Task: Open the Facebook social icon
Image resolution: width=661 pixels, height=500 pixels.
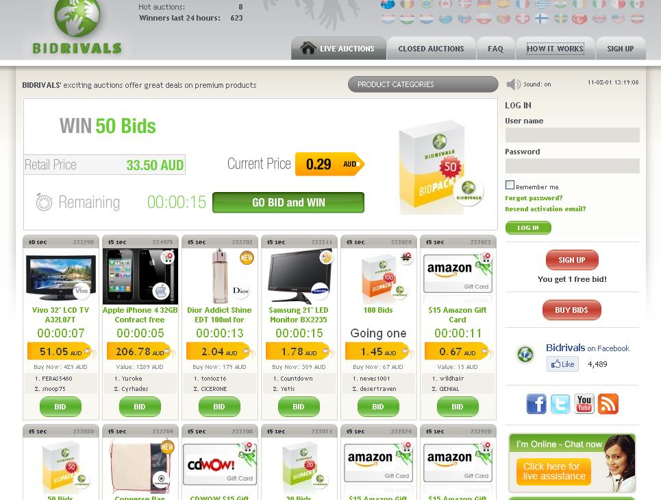Action: click(536, 404)
